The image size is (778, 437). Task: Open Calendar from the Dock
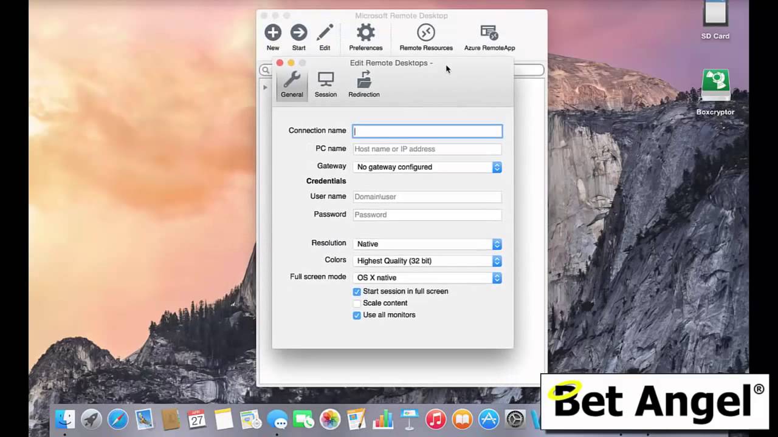pyautogui.click(x=197, y=419)
